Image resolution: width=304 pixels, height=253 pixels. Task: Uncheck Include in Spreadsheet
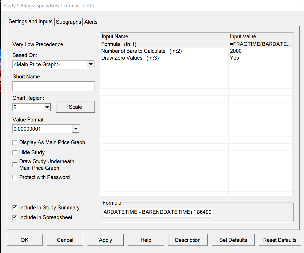click(15, 218)
